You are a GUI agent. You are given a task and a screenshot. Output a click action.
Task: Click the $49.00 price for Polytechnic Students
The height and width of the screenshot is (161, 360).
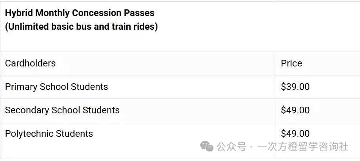click(295, 134)
